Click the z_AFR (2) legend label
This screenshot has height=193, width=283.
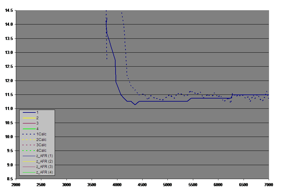coord(44,161)
